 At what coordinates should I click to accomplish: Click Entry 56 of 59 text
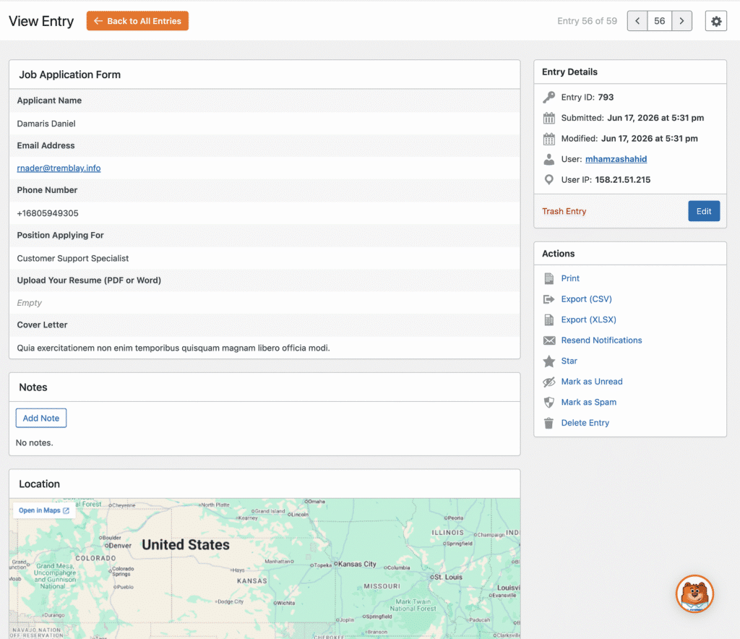point(587,21)
